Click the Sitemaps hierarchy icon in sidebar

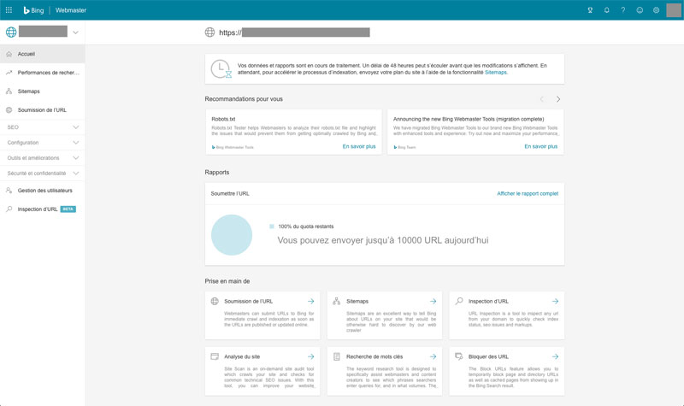(9, 91)
